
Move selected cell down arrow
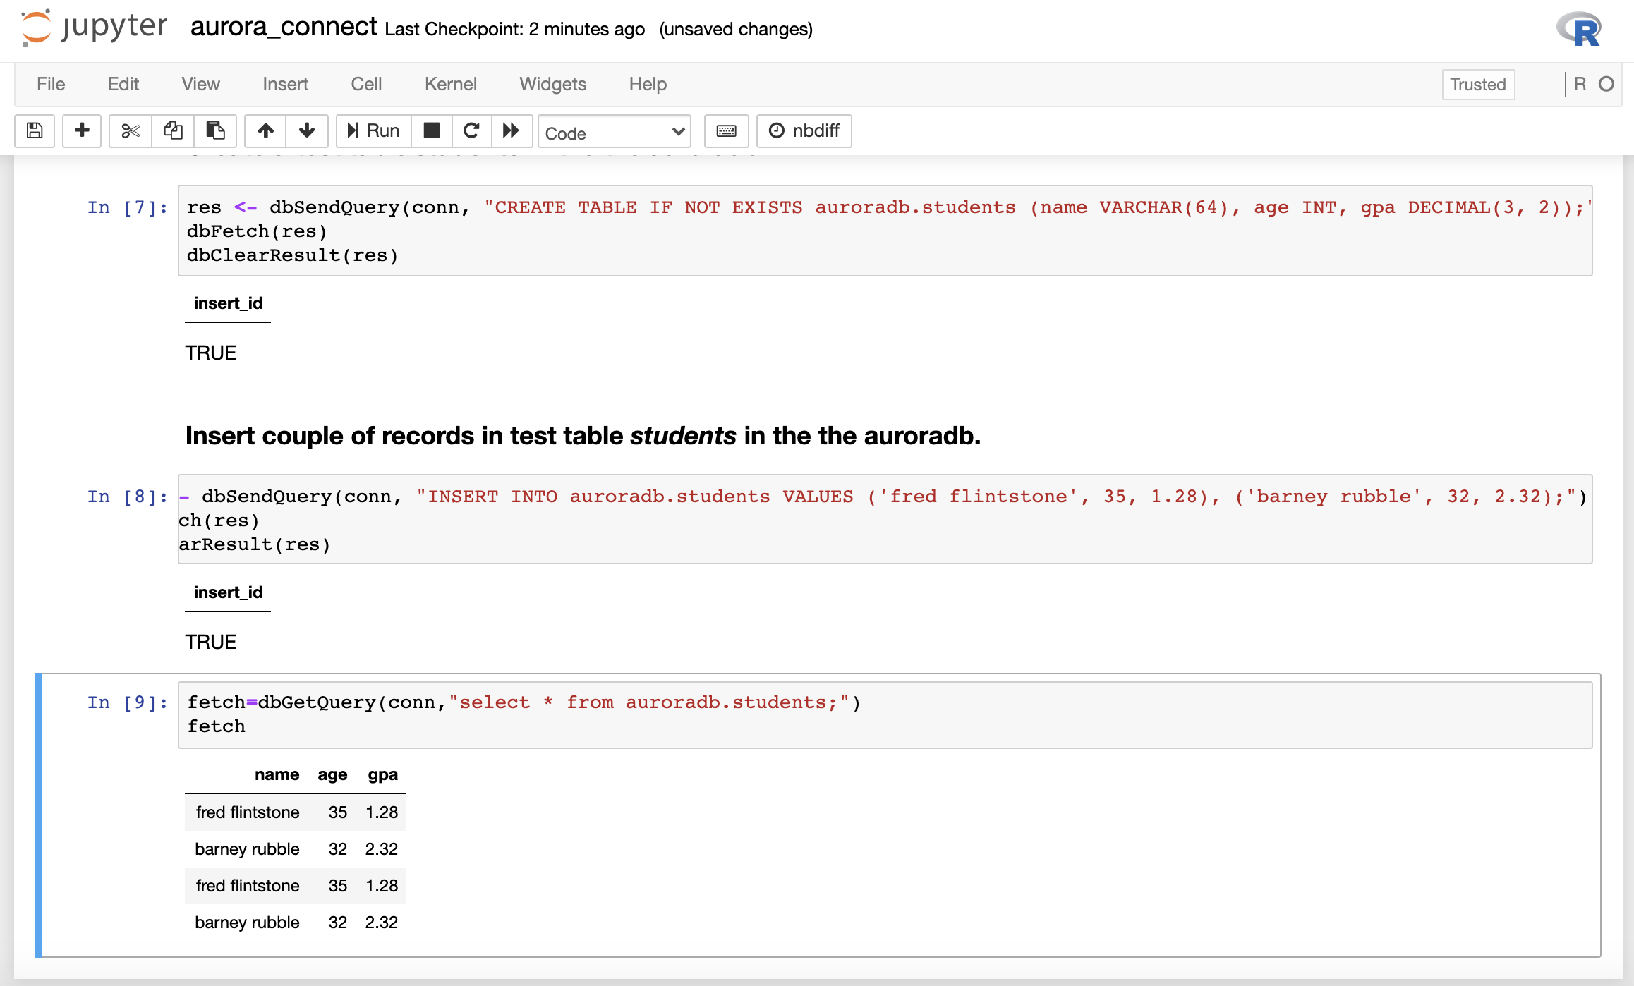click(x=307, y=131)
